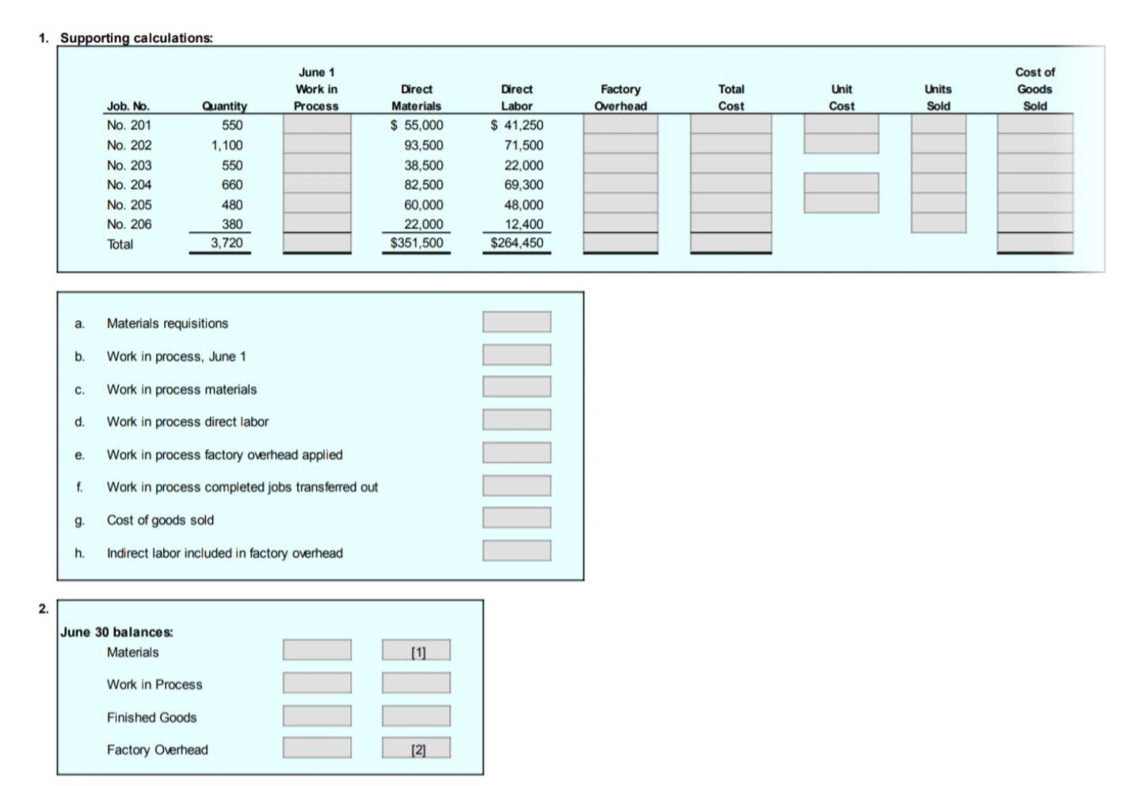Click the Factory Overhead box next to [2]
Screen dimensions: 1141x786
[x=317, y=747]
